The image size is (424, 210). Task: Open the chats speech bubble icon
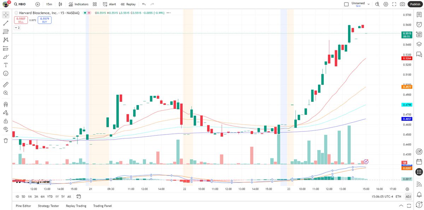click(x=419, y=54)
